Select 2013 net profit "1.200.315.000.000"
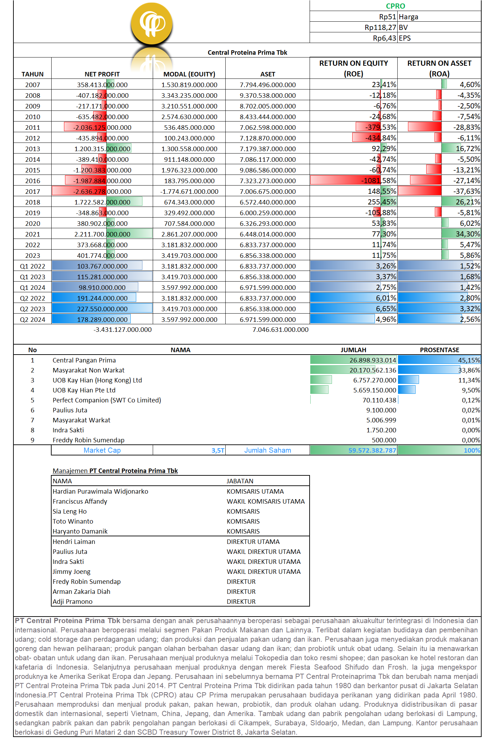This screenshot has width=495, height=747. point(102,149)
